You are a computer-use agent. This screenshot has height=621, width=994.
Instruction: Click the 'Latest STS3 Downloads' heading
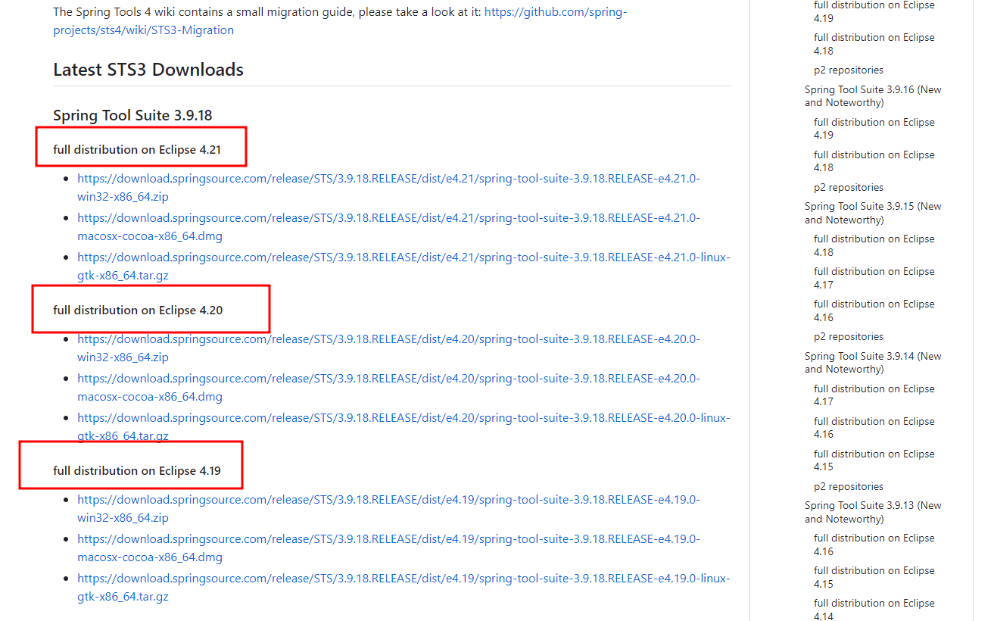click(x=148, y=70)
